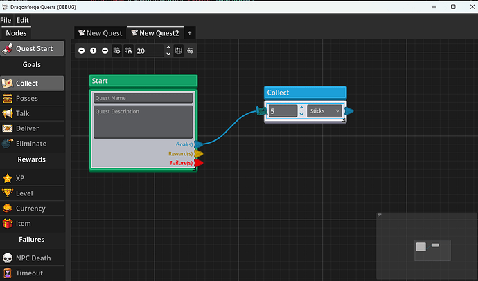Select the Quest Start node button

point(32,48)
